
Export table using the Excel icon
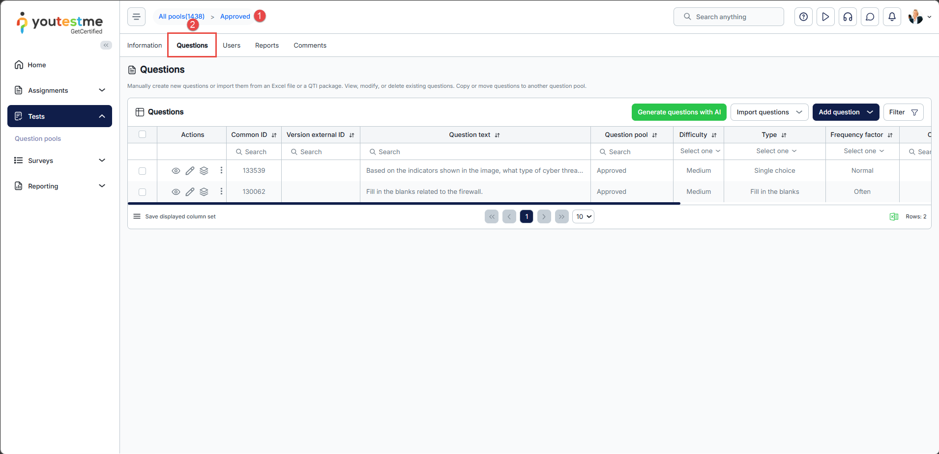click(x=894, y=216)
